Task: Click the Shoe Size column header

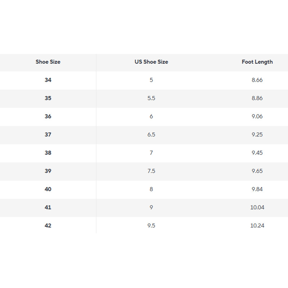Action: tap(48, 62)
